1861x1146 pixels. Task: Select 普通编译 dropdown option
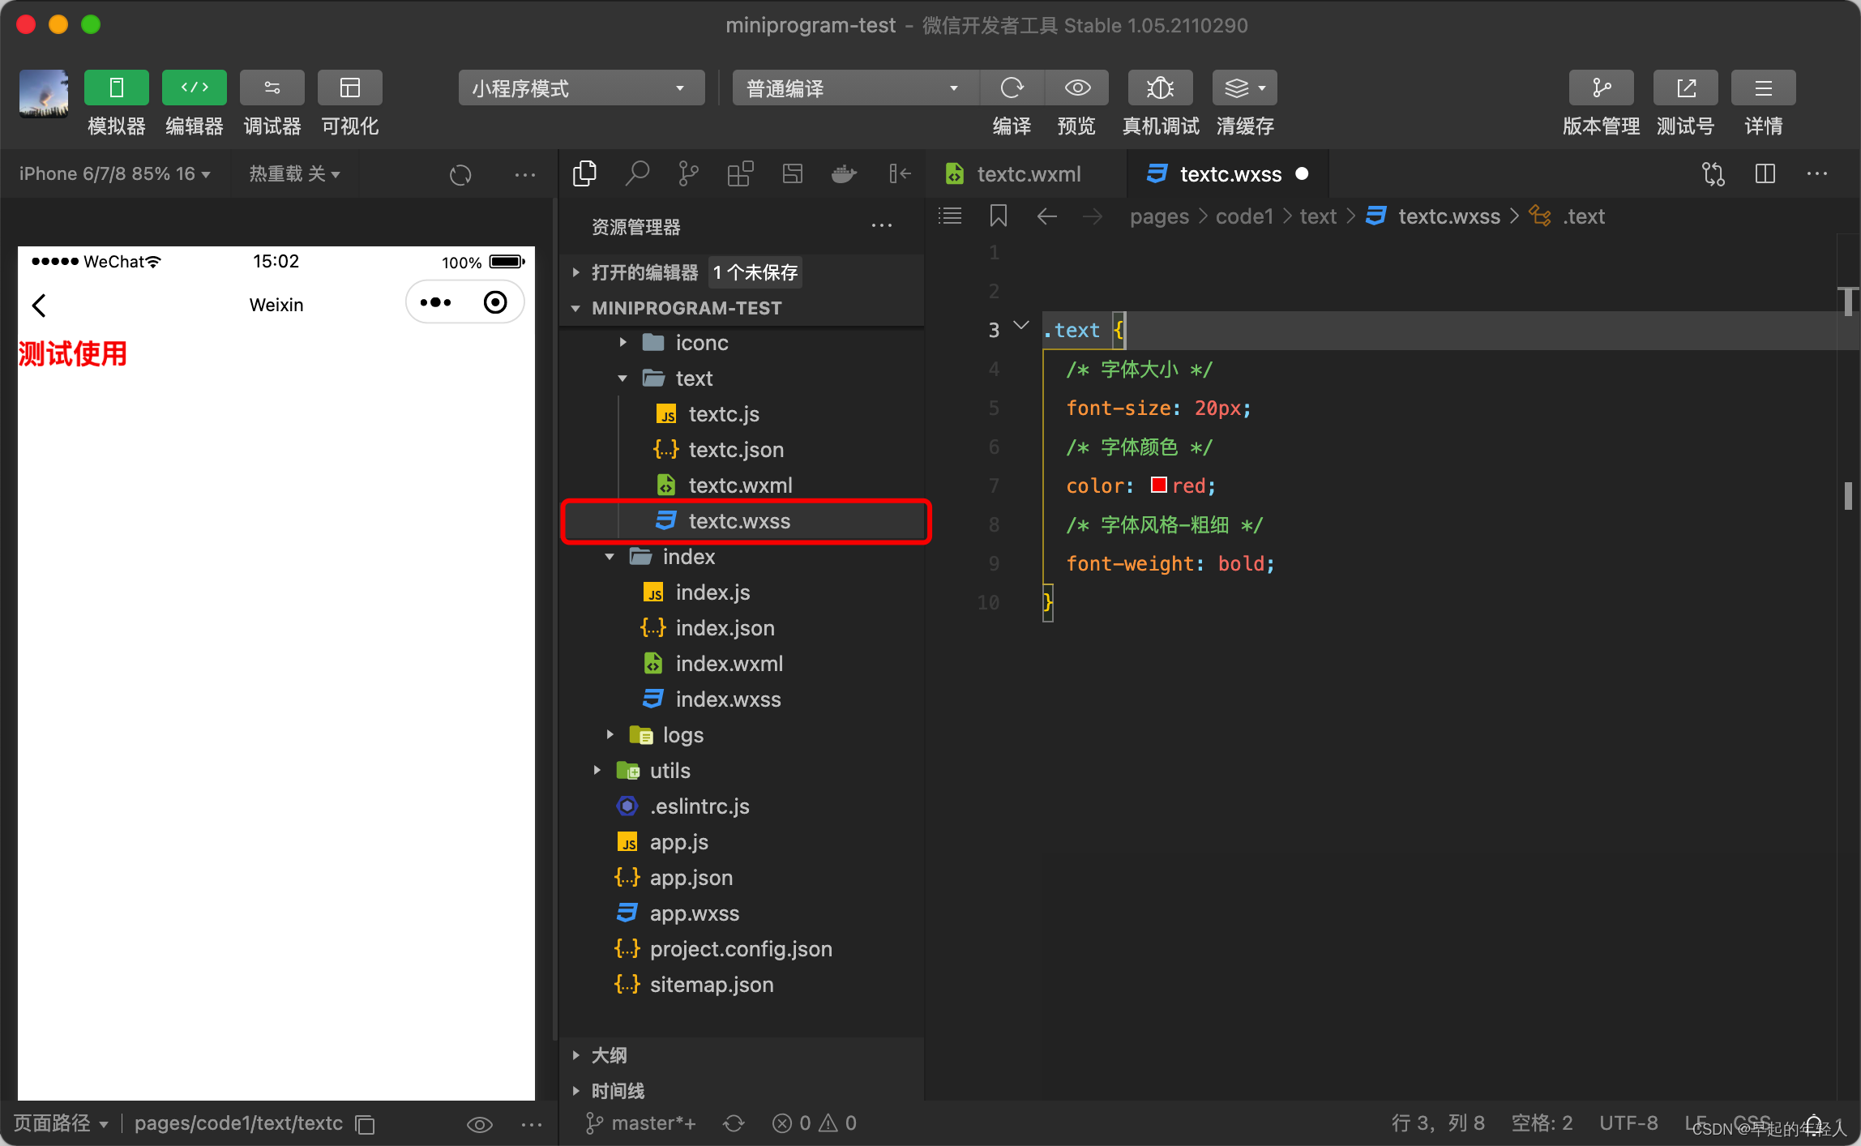[x=851, y=88]
